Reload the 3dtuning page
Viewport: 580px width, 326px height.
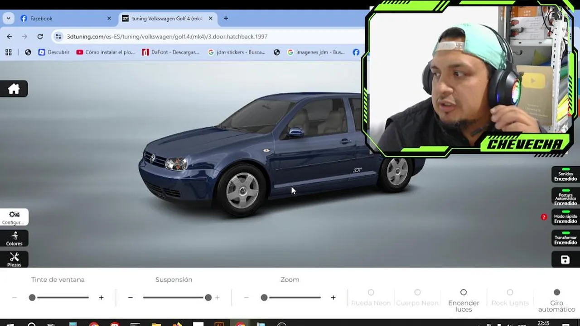(x=40, y=36)
